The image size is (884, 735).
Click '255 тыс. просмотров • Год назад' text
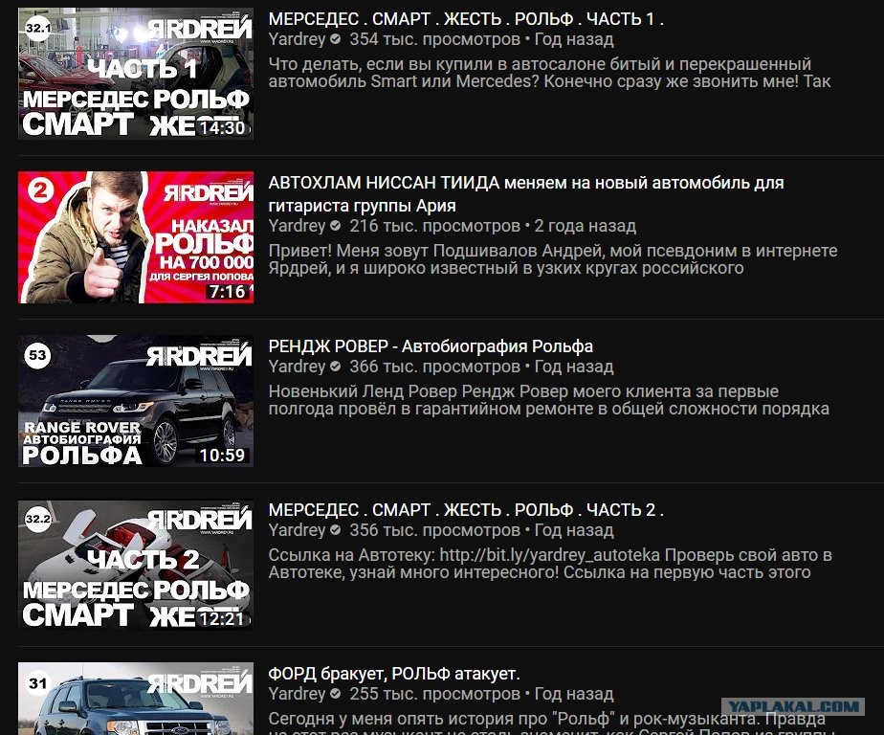pyautogui.click(x=481, y=695)
